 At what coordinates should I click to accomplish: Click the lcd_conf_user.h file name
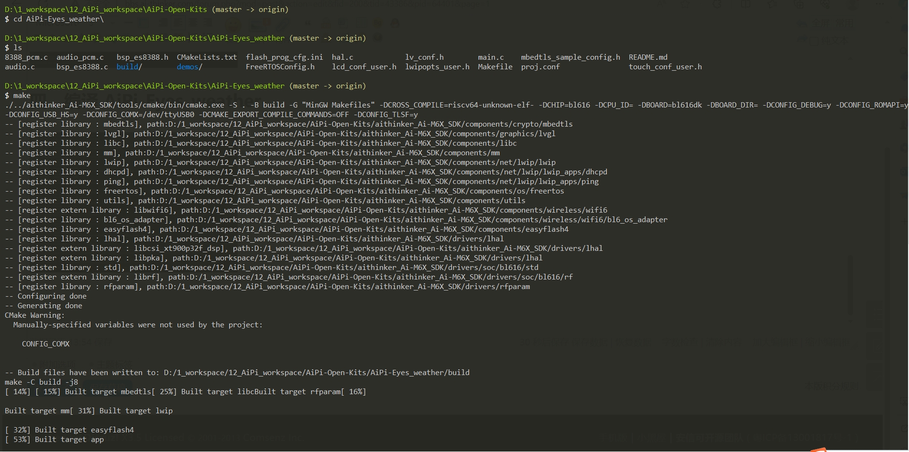(364, 67)
